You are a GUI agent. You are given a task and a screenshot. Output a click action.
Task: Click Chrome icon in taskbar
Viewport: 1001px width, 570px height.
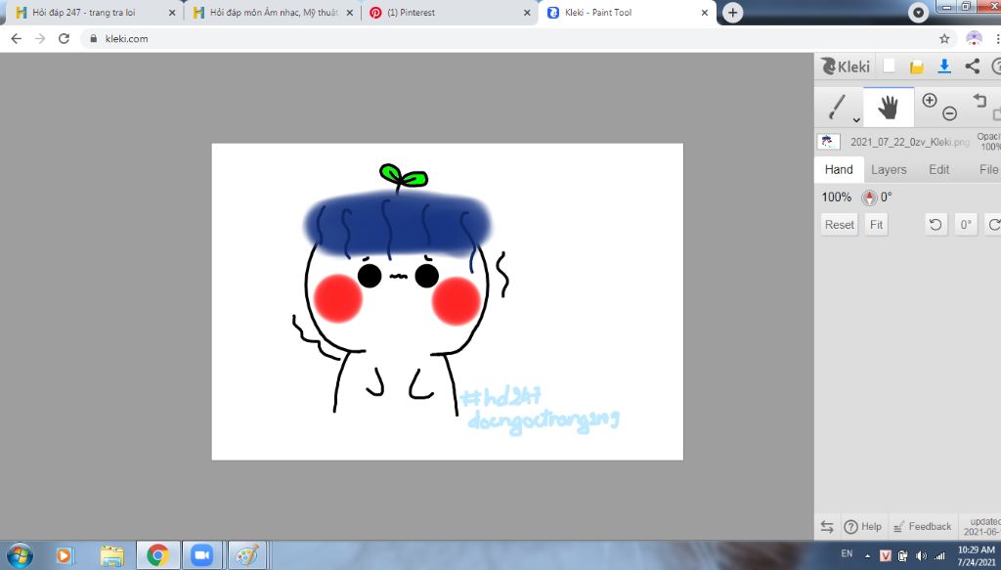pos(157,555)
